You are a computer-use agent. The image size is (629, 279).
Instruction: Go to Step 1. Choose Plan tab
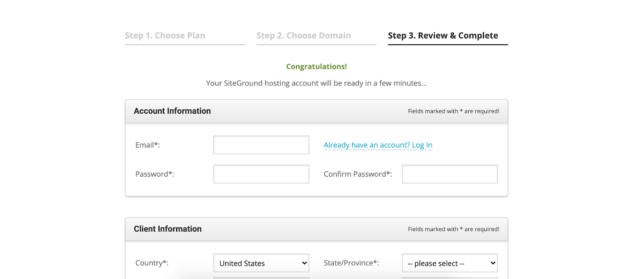(165, 36)
